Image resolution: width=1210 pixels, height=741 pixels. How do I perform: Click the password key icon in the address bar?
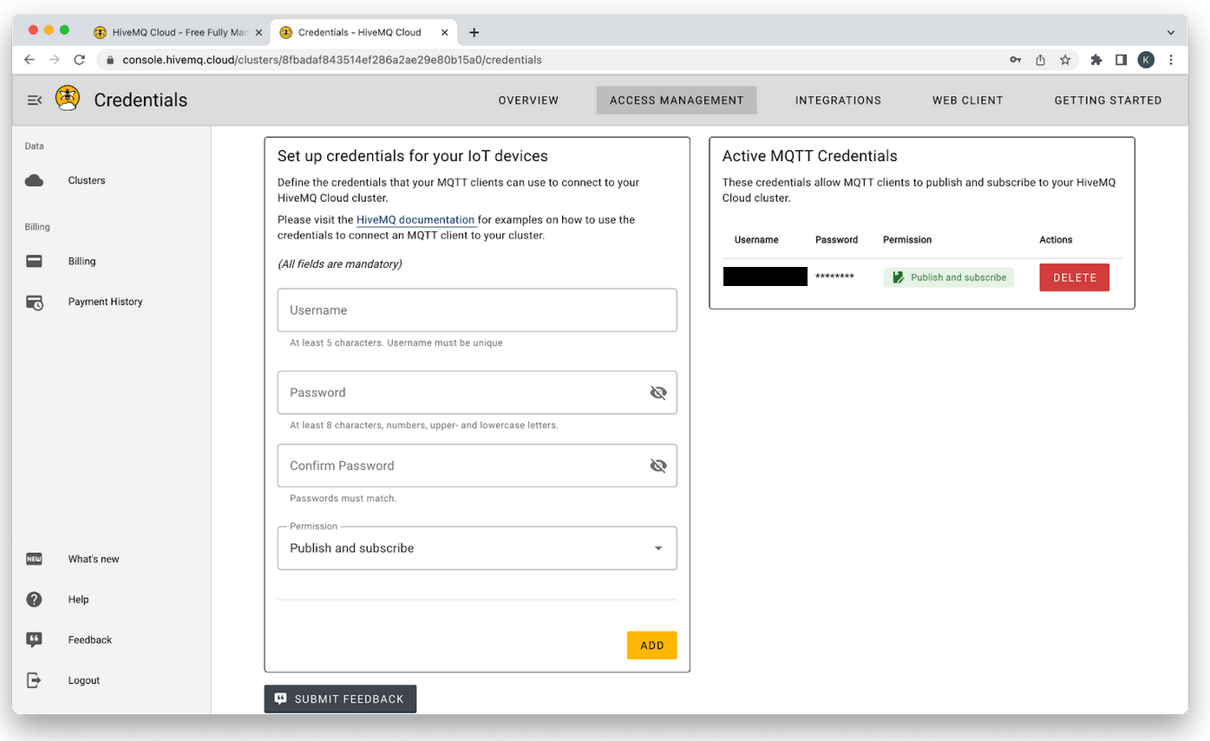click(1016, 60)
